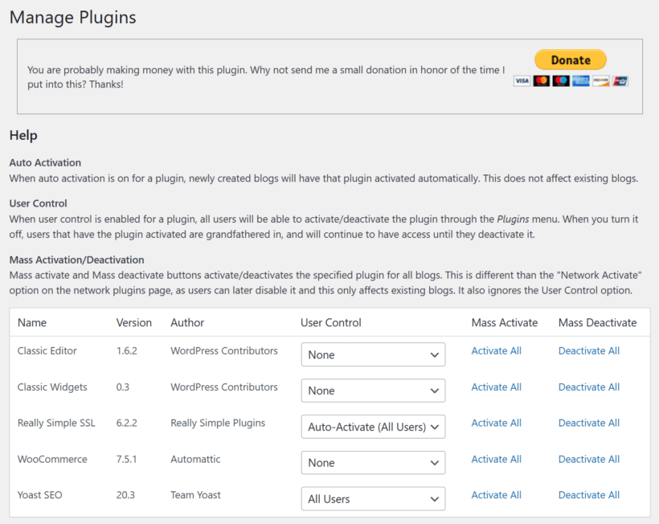Deactivate All for WooCommerce
The image size is (659, 524).
pos(589,459)
